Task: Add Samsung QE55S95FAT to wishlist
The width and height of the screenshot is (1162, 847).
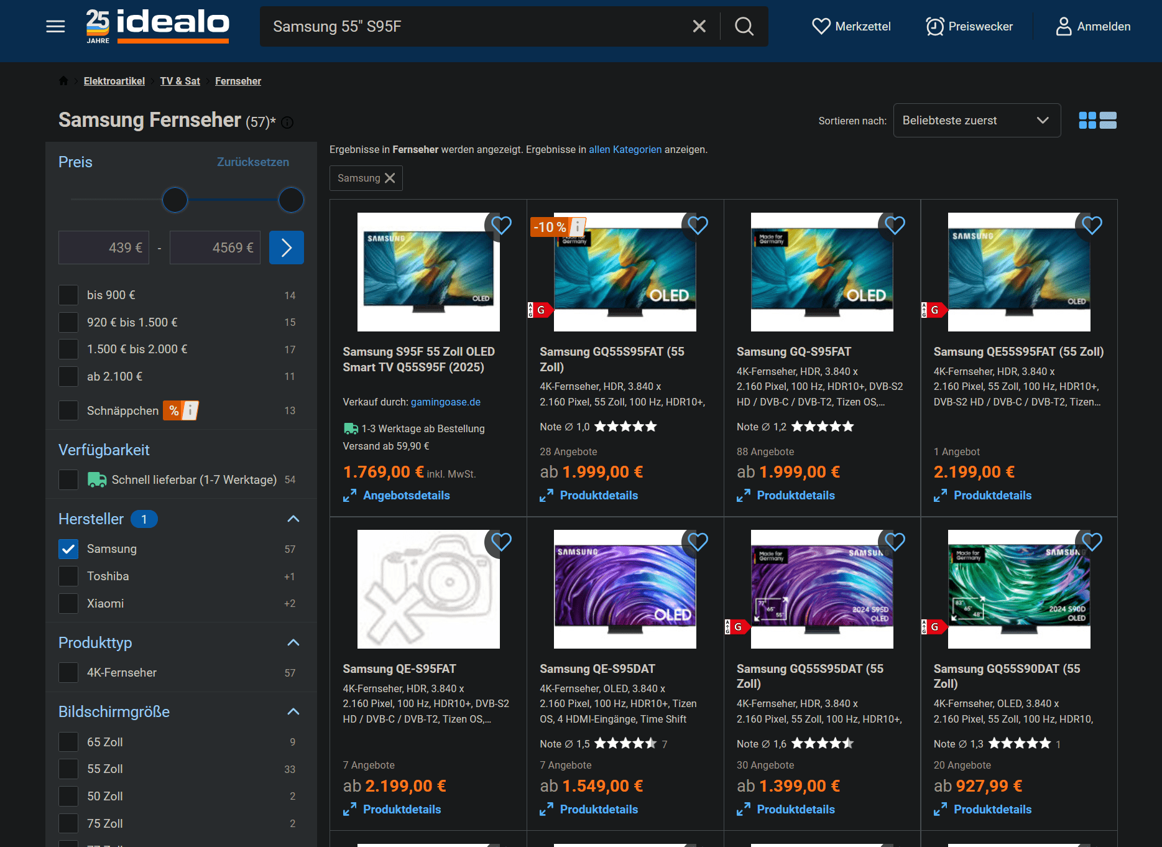Action: (1092, 225)
